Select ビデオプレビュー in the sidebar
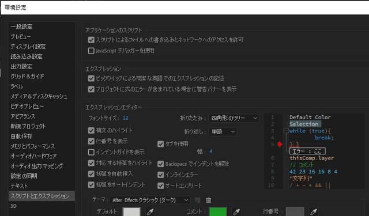Screen dimensions: 369x216 (42, 106)
